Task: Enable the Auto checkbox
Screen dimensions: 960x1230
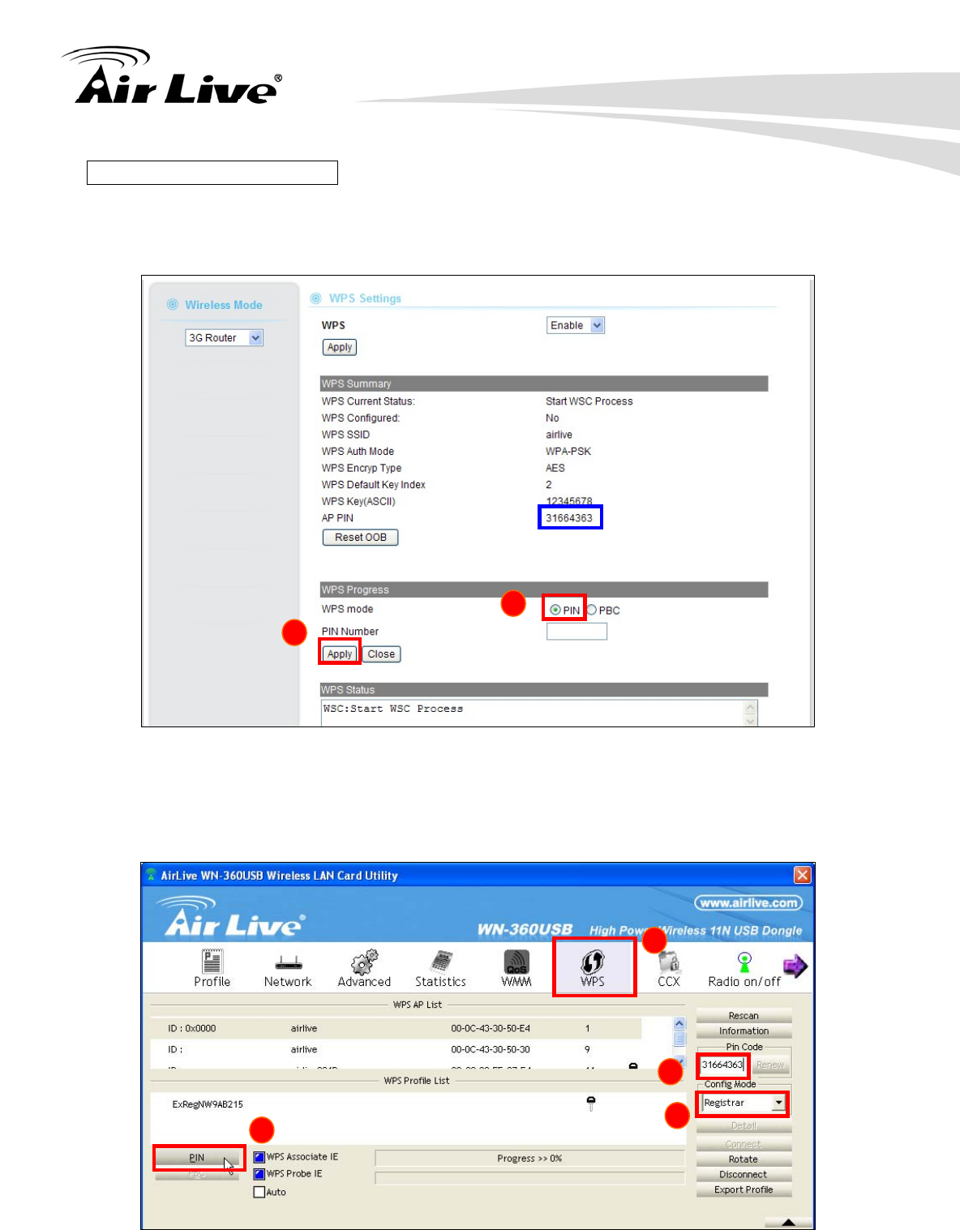Action: (x=259, y=1192)
